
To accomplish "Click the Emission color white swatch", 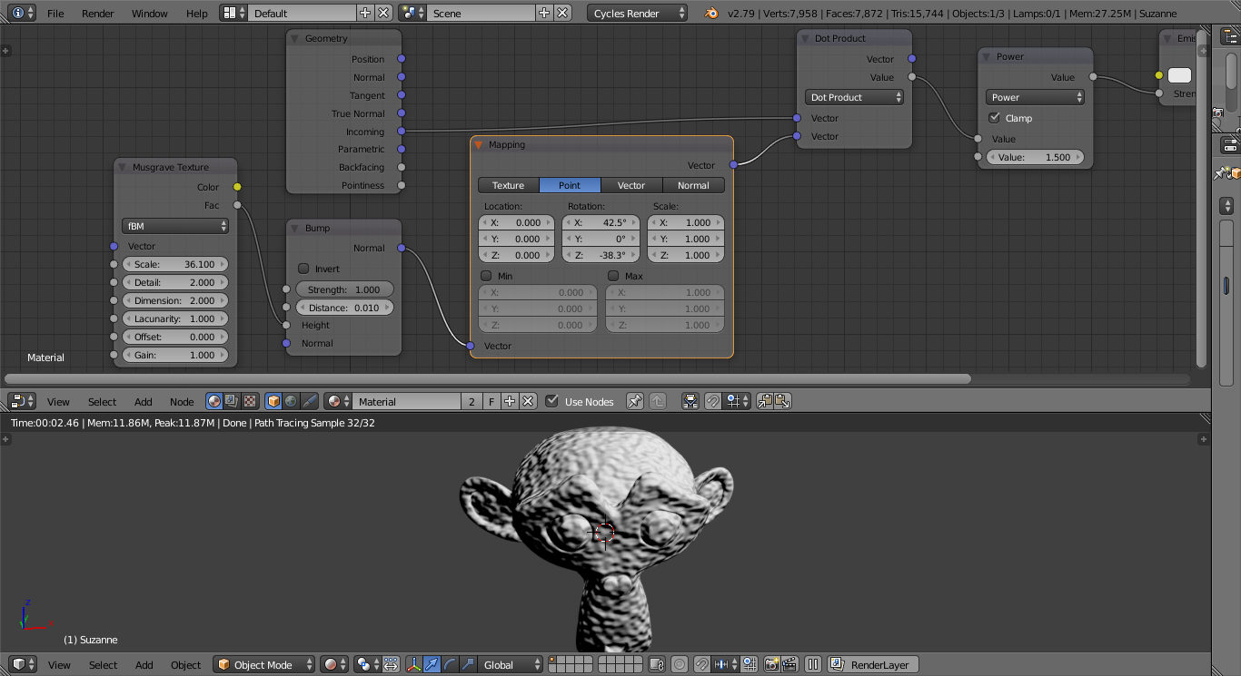I will coord(1179,75).
